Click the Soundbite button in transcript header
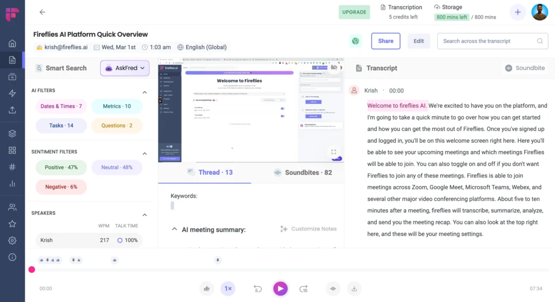The width and height of the screenshot is (555, 302). [x=525, y=68]
